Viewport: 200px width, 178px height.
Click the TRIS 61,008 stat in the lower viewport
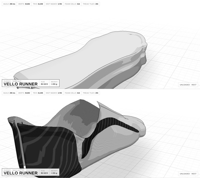coord(38,93)
